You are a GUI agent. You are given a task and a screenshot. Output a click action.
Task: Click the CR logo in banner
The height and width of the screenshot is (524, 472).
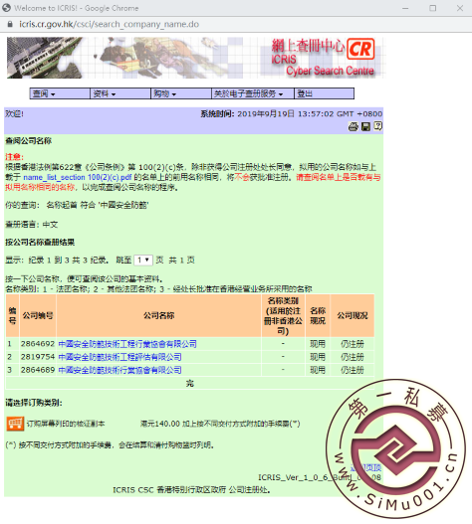pos(360,49)
